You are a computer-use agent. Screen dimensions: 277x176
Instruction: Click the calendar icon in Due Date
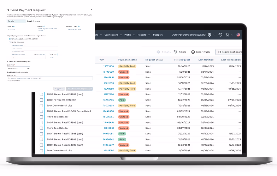pos(28,68)
